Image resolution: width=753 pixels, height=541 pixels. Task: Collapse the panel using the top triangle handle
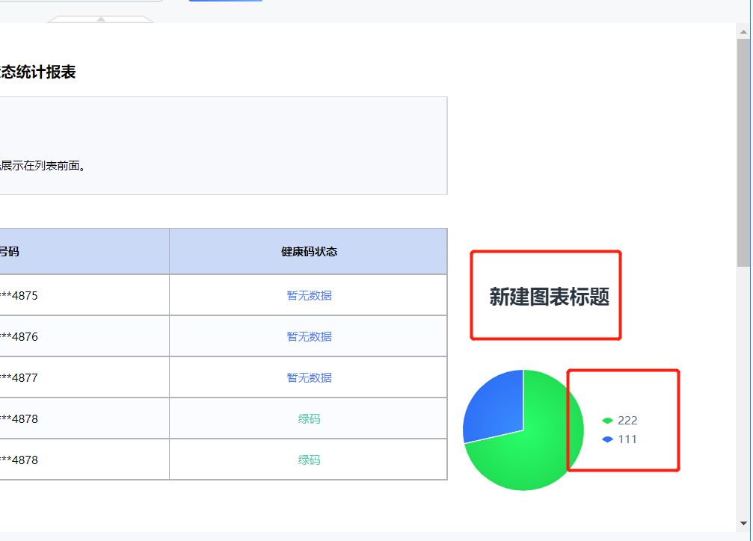click(x=101, y=19)
